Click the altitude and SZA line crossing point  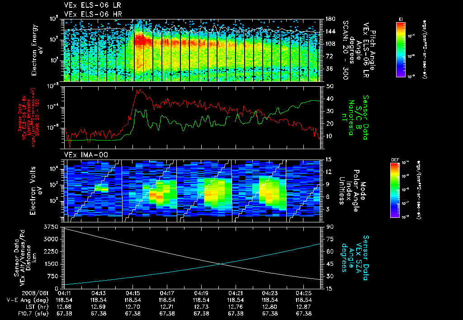[x=221, y=264]
